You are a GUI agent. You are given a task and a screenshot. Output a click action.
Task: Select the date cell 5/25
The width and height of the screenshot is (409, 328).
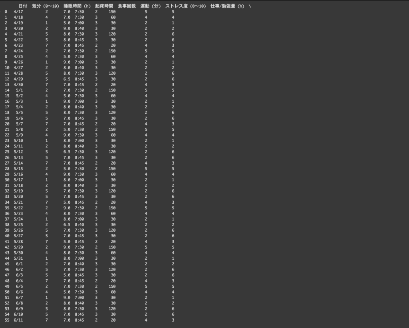click(18, 225)
